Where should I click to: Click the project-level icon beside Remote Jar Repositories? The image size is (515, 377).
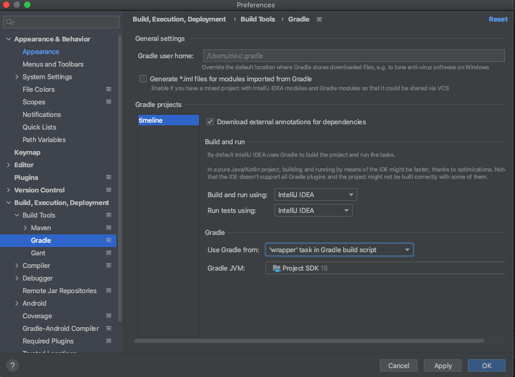pos(108,291)
